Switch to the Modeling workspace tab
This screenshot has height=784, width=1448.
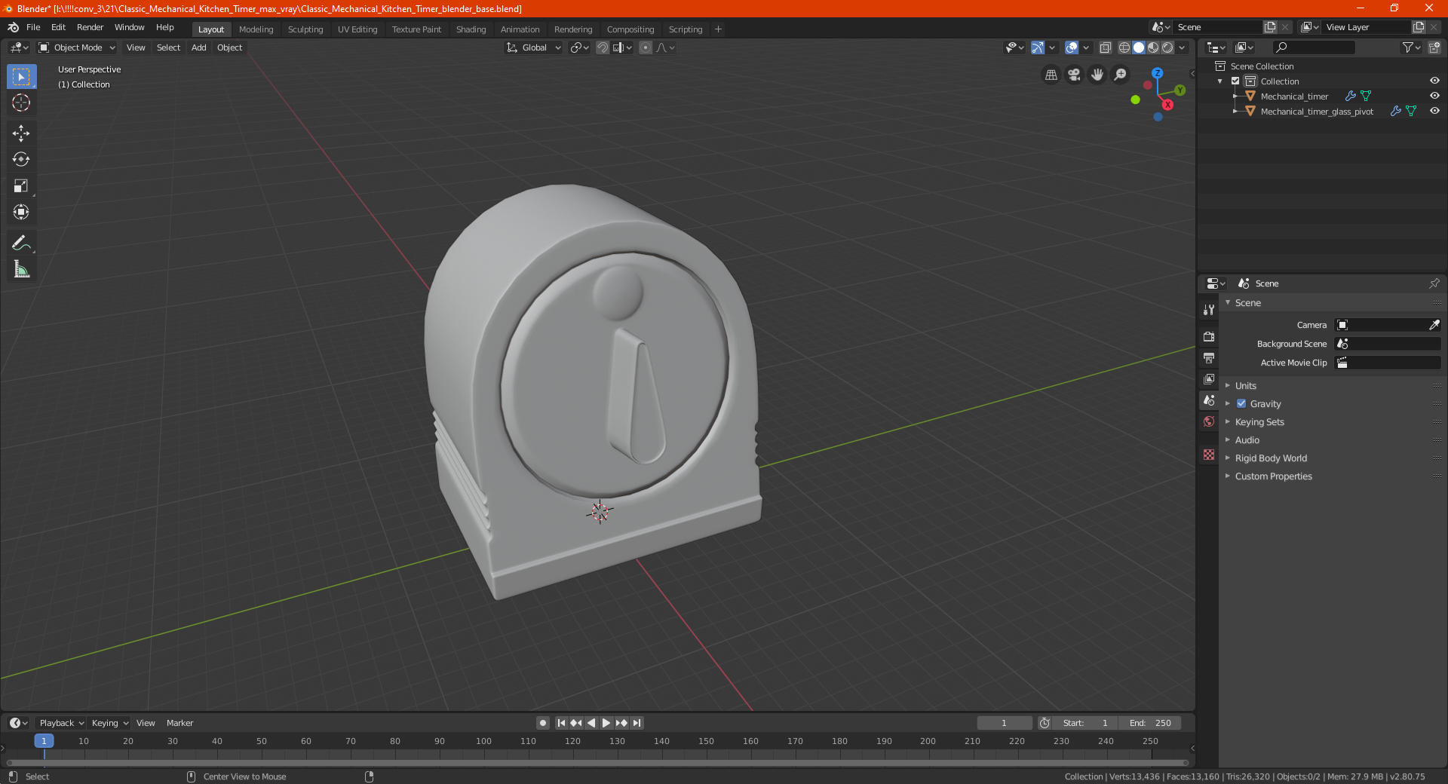(256, 29)
